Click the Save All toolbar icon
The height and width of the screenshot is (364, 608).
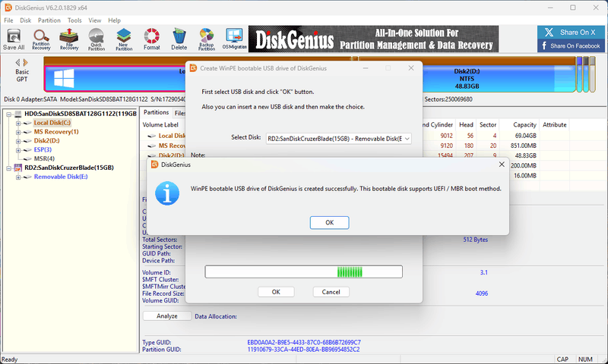14,39
